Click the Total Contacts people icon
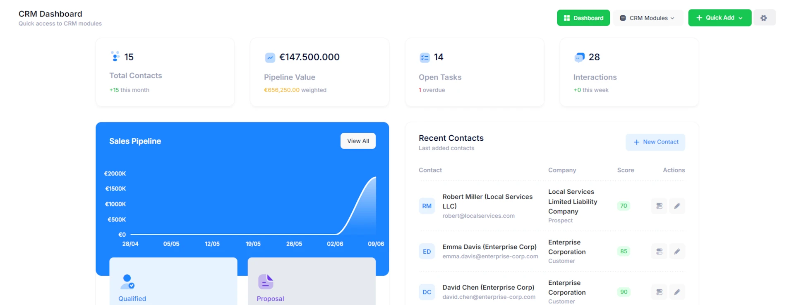 point(115,56)
